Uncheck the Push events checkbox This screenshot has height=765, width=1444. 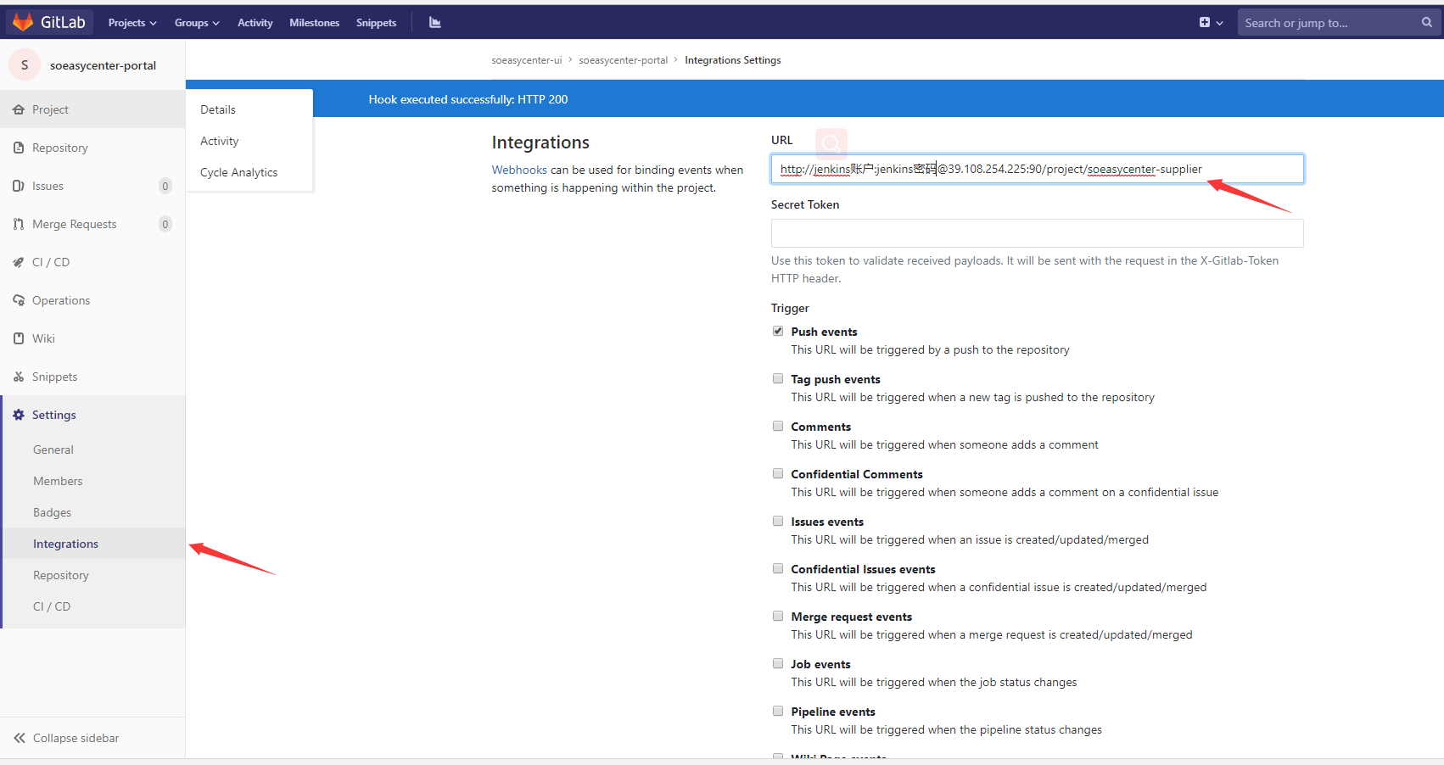(778, 331)
